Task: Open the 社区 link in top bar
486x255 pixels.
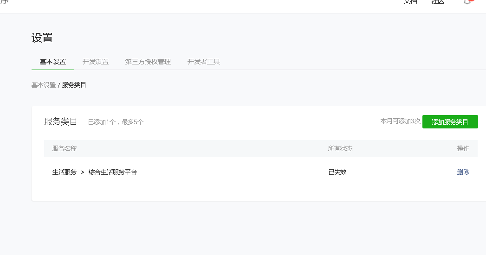Action: (x=438, y=2)
